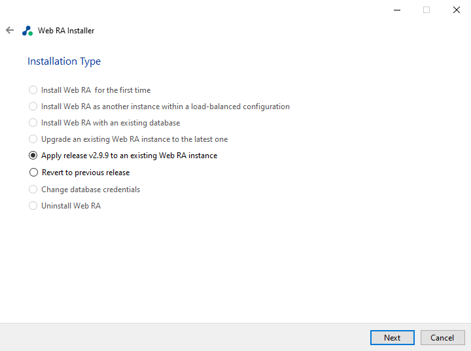
Task: Choose the 'Change database credentials' radio option
Action: 33,190
